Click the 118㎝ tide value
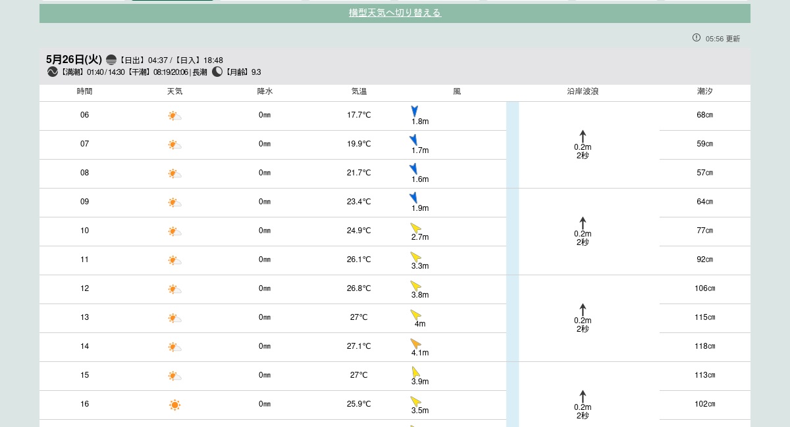This screenshot has height=427, width=790. click(x=705, y=346)
